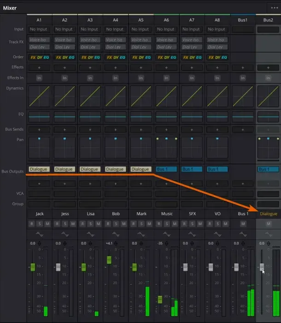The height and width of the screenshot is (323, 281).
Task: Click the Mark track name
Action: 141,214
